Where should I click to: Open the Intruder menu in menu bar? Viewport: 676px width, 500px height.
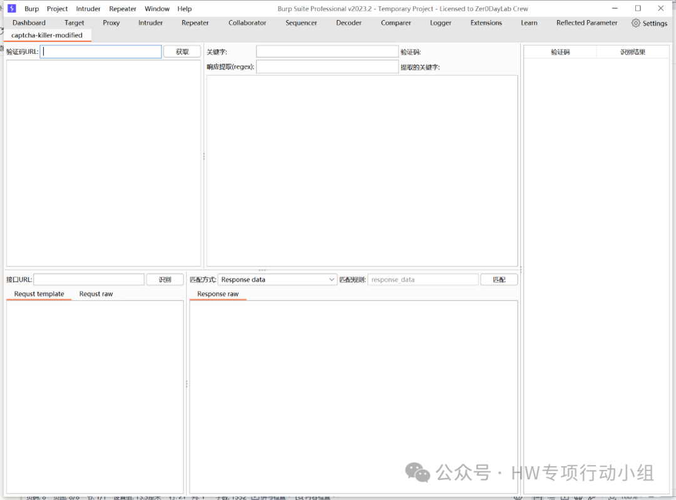pyautogui.click(x=88, y=9)
